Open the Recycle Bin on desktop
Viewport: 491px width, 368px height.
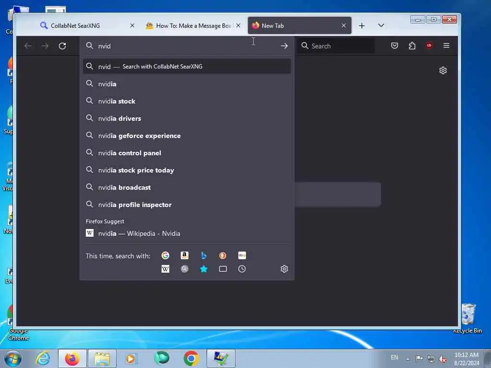click(x=468, y=318)
